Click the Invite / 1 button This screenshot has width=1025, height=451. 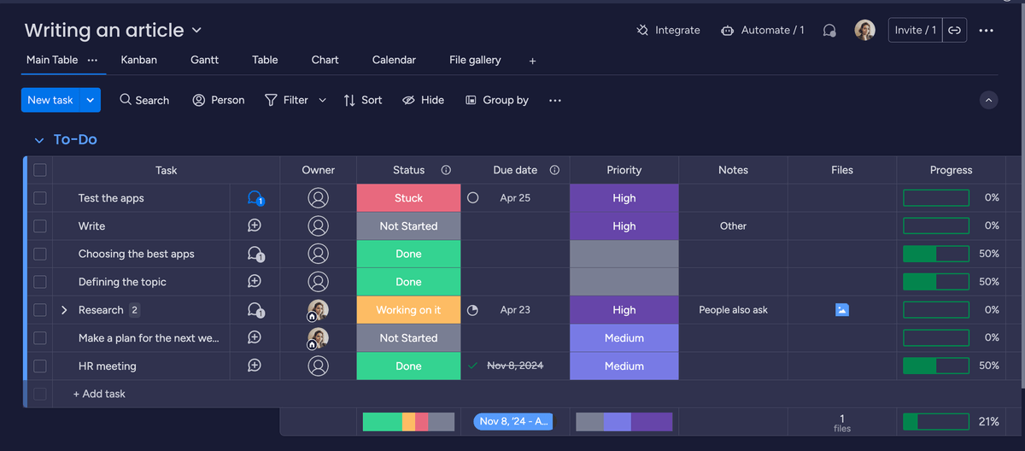(915, 31)
